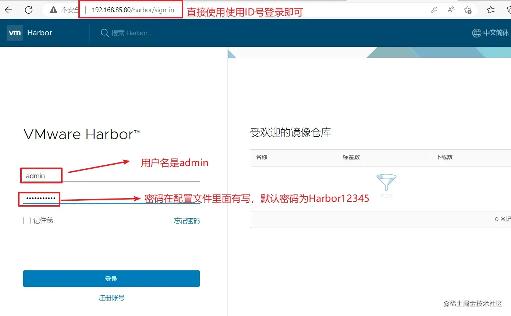Image resolution: width=511 pixels, height=316 pixels.
Task: Click the read aloud icon
Action: pos(451,10)
